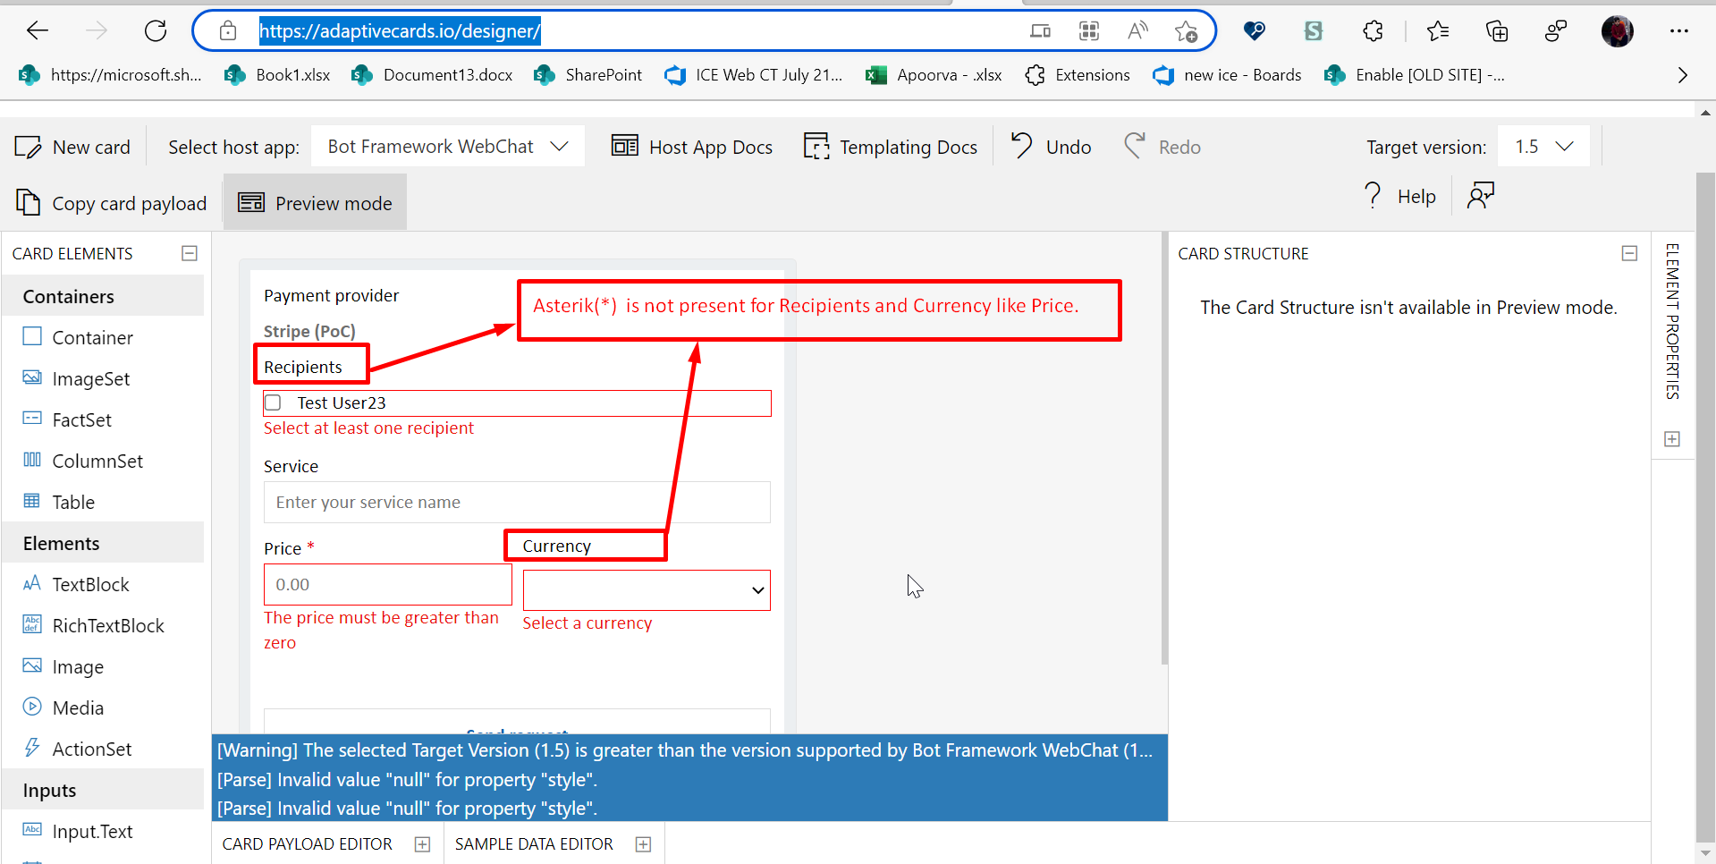Click the browser back arrow
Image resolution: width=1716 pixels, height=864 pixels.
point(38,31)
